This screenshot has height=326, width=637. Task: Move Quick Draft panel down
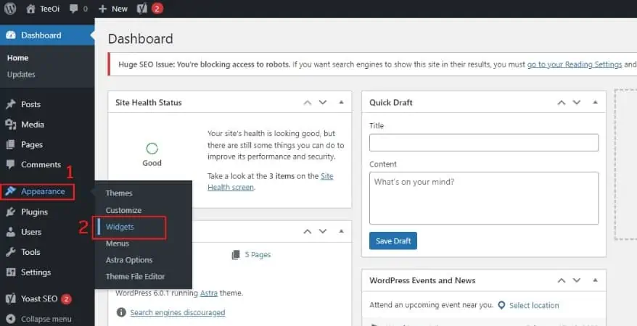[577, 103]
